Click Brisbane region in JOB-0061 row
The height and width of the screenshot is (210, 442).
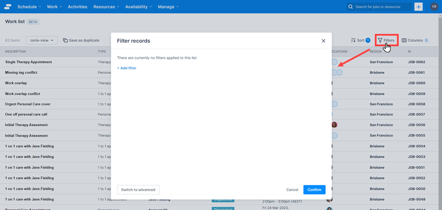(x=377, y=73)
